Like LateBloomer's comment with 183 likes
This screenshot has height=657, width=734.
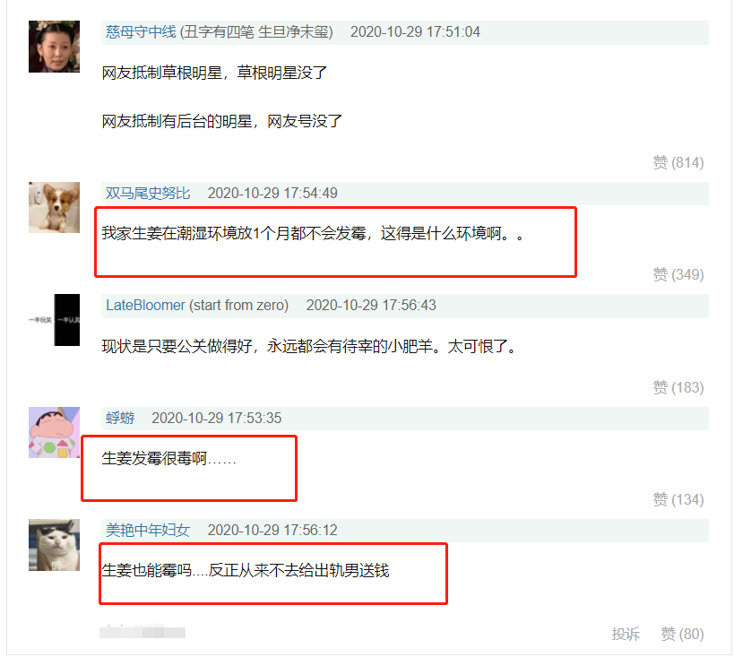(678, 387)
